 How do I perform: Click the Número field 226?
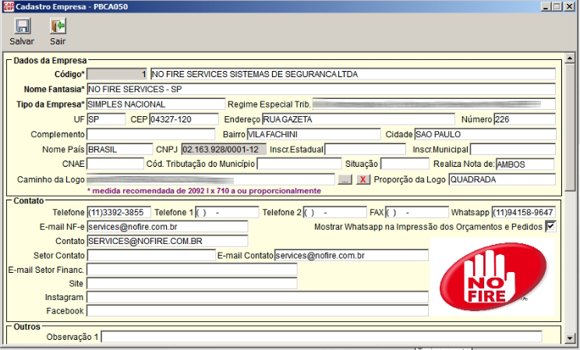coord(525,119)
